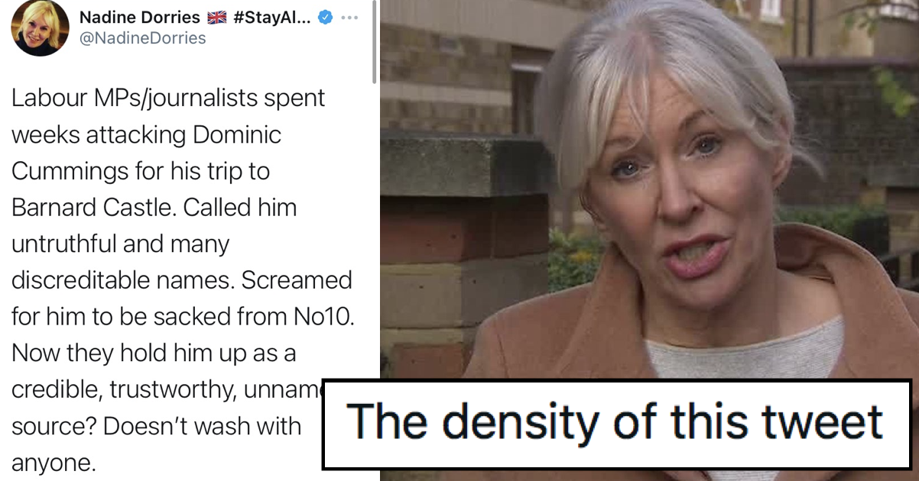Open the tweet's three-dot more options menu
The image size is (919, 481).
point(349,18)
